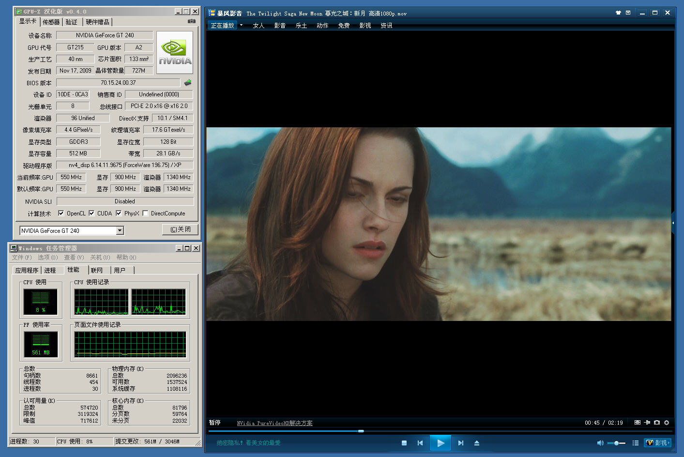Viewport: 684px width, 457px height.
Task: Open the 帮助 menu in Task Manager
Action: 126,258
